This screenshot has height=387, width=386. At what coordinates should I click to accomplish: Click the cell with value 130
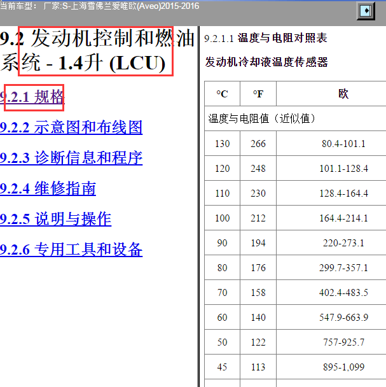pyautogui.click(x=222, y=144)
